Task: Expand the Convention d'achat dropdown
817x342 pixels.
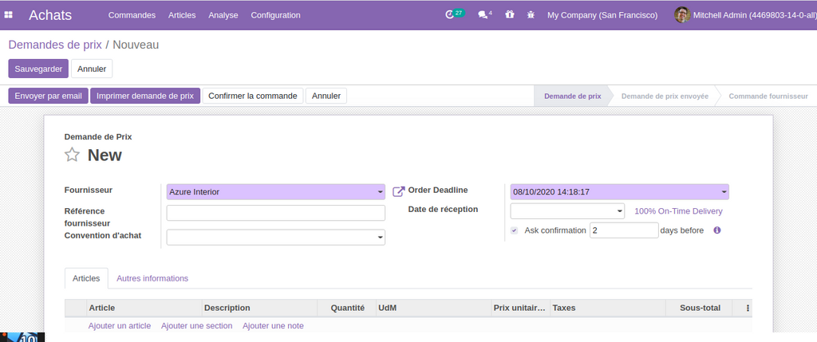Action: (x=275, y=237)
